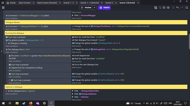Select scrollText timer greater than condition
The height and width of the screenshot is (106, 190).
tap(39, 57)
